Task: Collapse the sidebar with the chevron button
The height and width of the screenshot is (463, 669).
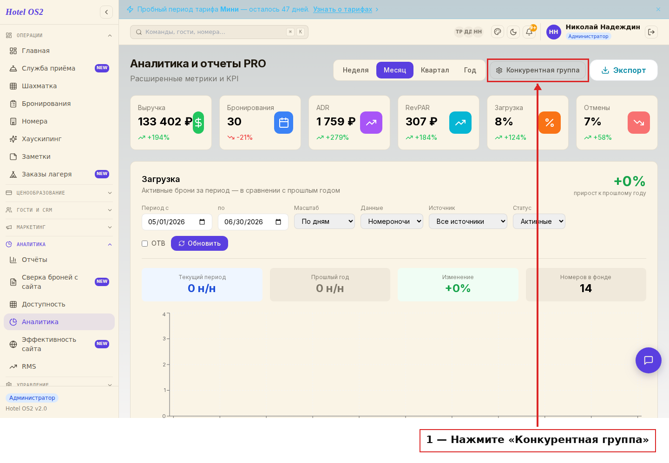Action: click(x=106, y=12)
